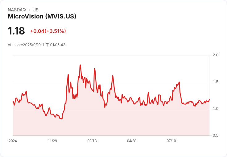Click the July peak near 1.5 on chart

(x=179, y=82)
